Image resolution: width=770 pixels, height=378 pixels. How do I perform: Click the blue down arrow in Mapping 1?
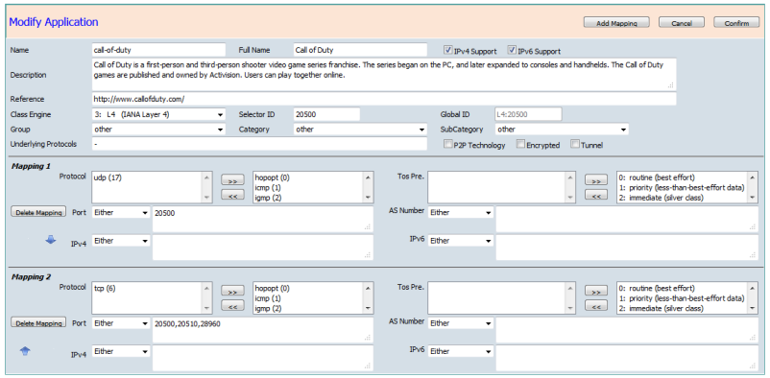point(51,241)
